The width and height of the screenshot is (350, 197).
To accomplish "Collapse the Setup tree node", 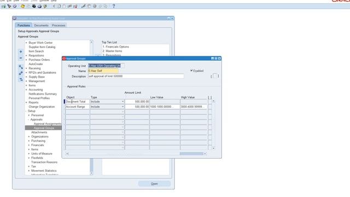I will (26, 111).
